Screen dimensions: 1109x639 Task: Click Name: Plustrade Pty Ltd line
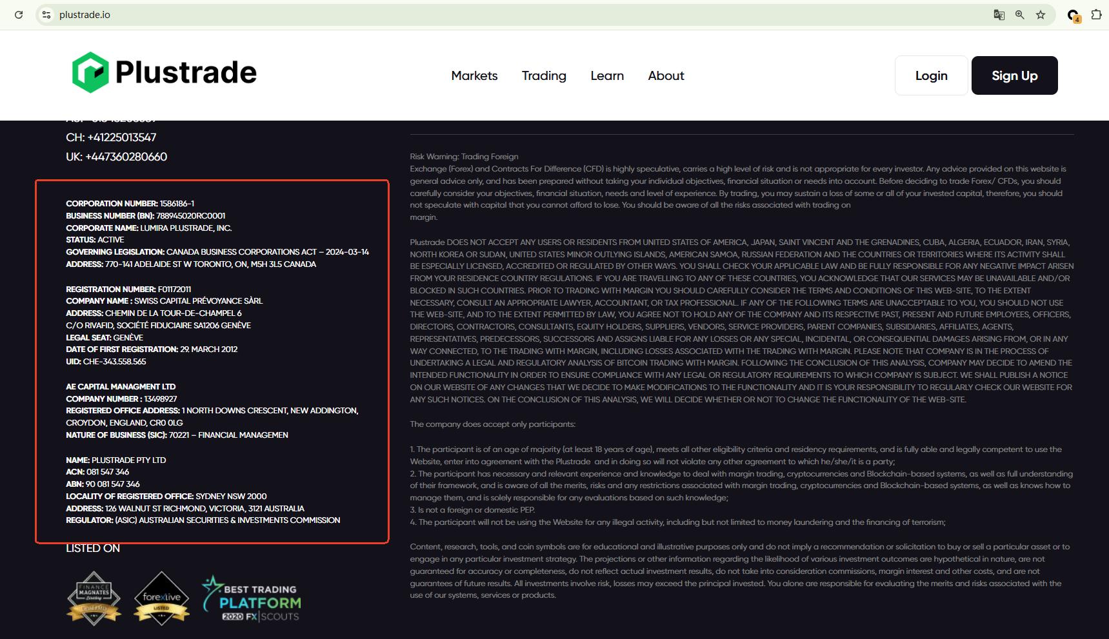click(x=115, y=460)
